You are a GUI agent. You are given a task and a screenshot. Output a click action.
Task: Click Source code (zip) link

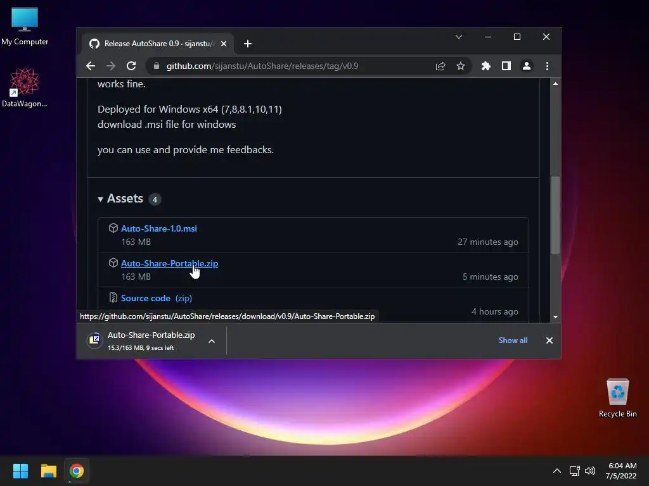coord(157,298)
